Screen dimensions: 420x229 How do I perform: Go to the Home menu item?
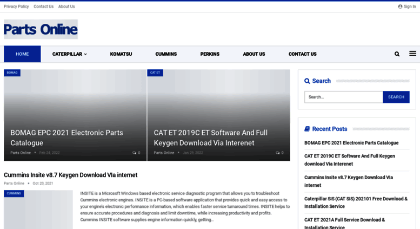[x=22, y=54]
